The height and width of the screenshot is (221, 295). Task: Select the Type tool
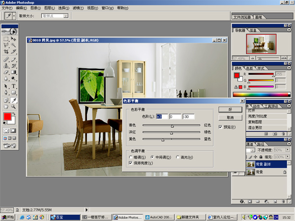click(13, 86)
